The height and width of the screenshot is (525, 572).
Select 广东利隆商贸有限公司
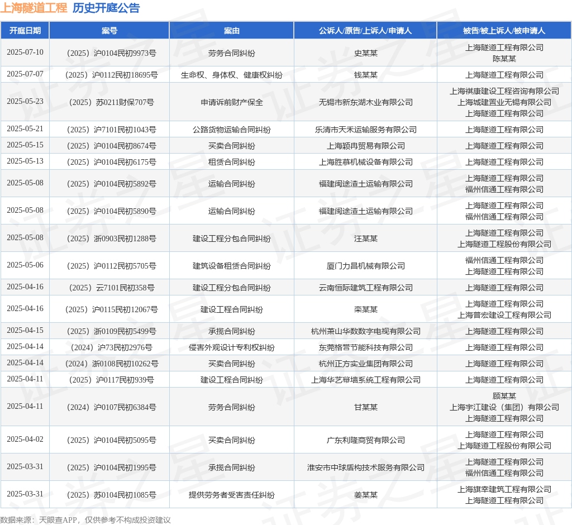[365, 440]
